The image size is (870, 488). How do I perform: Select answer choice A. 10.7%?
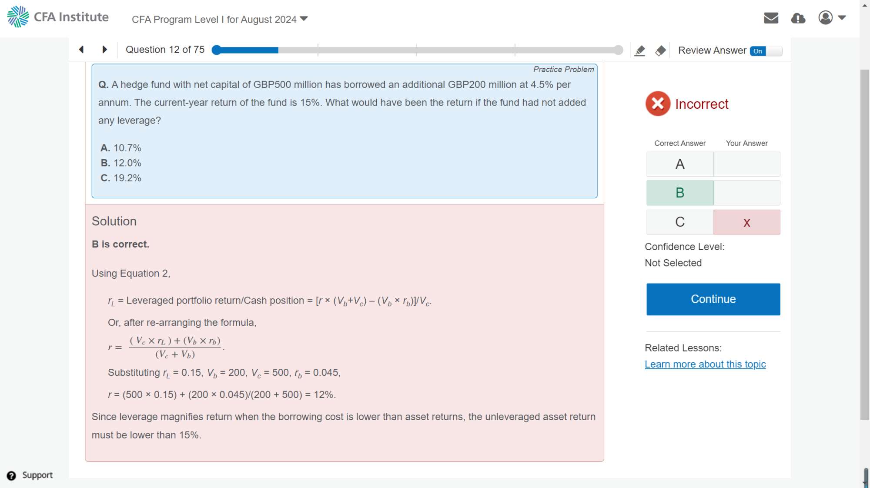tap(121, 148)
